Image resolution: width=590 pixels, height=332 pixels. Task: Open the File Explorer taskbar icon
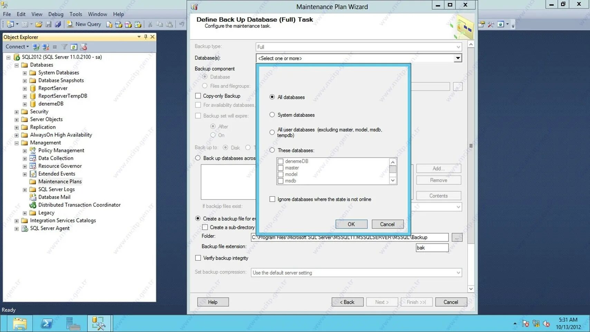pyautogui.click(x=20, y=324)
